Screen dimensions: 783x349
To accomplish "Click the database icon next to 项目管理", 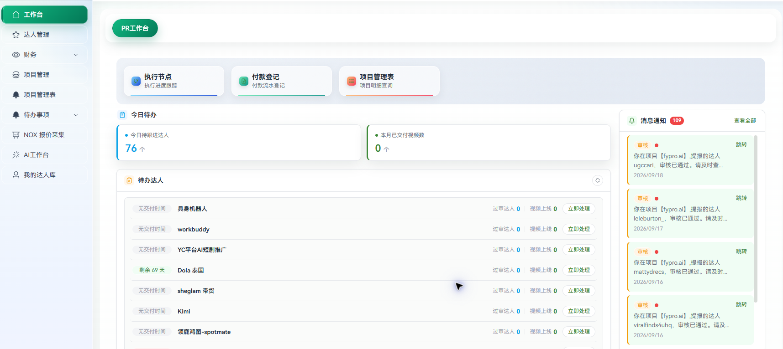I will click(16, 75).
